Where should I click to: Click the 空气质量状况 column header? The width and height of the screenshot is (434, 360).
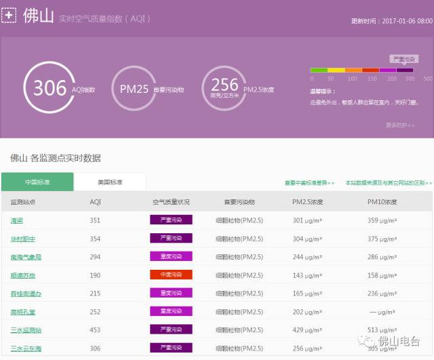point(171,202)
